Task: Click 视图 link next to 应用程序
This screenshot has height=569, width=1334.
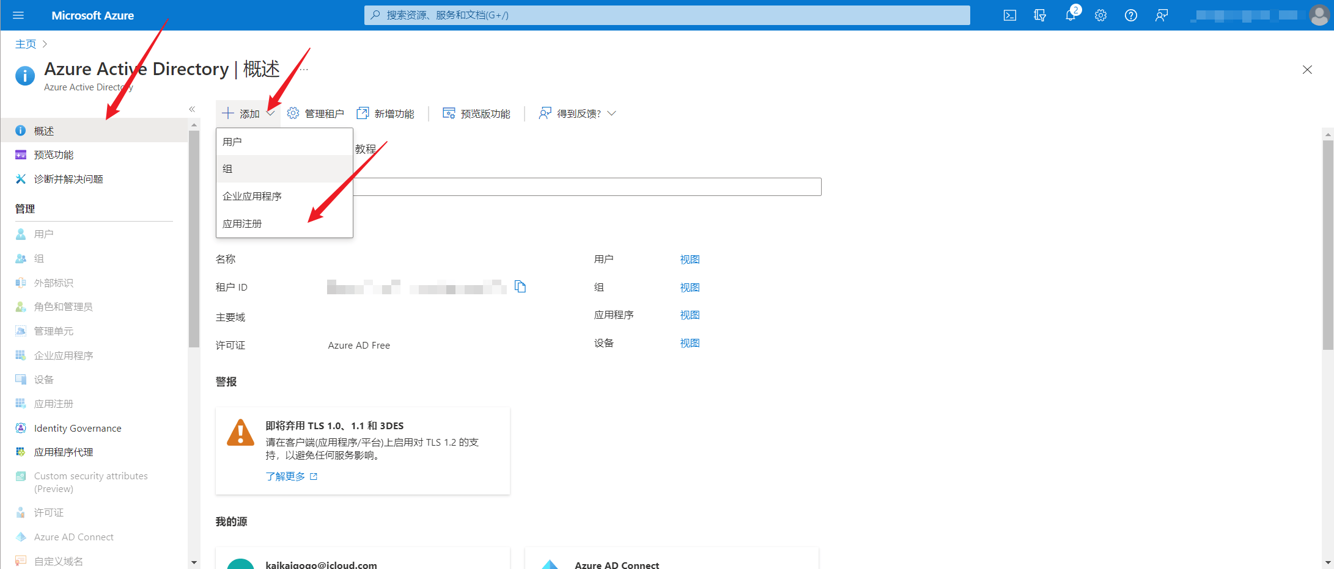Action: tap(690, 315)
